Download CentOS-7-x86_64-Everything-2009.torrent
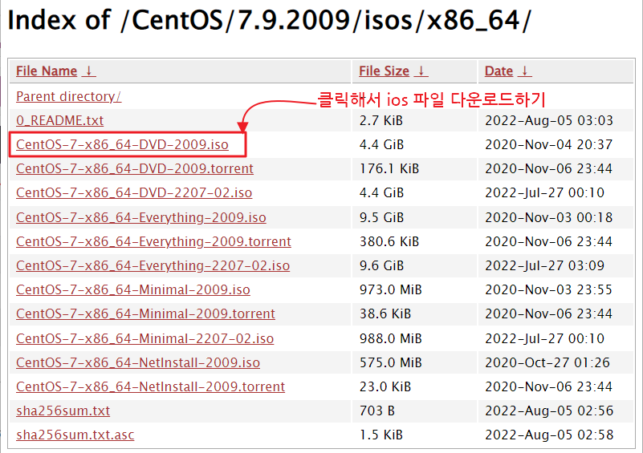The image size is (643, 453). point(153,241)
